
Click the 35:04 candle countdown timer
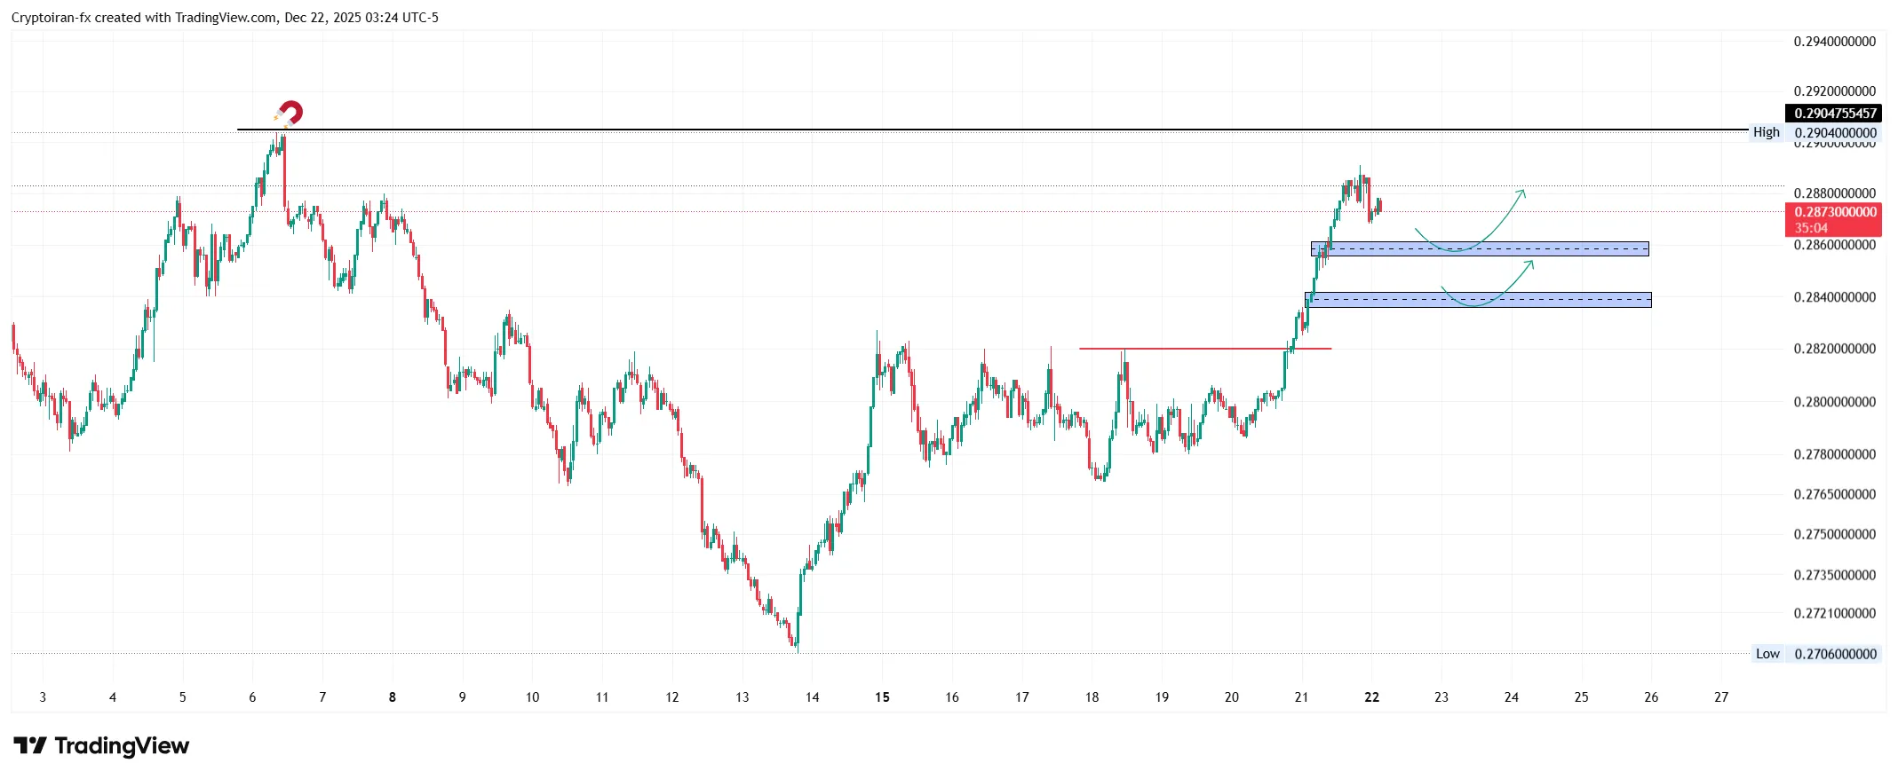[x=1811, y=228]
